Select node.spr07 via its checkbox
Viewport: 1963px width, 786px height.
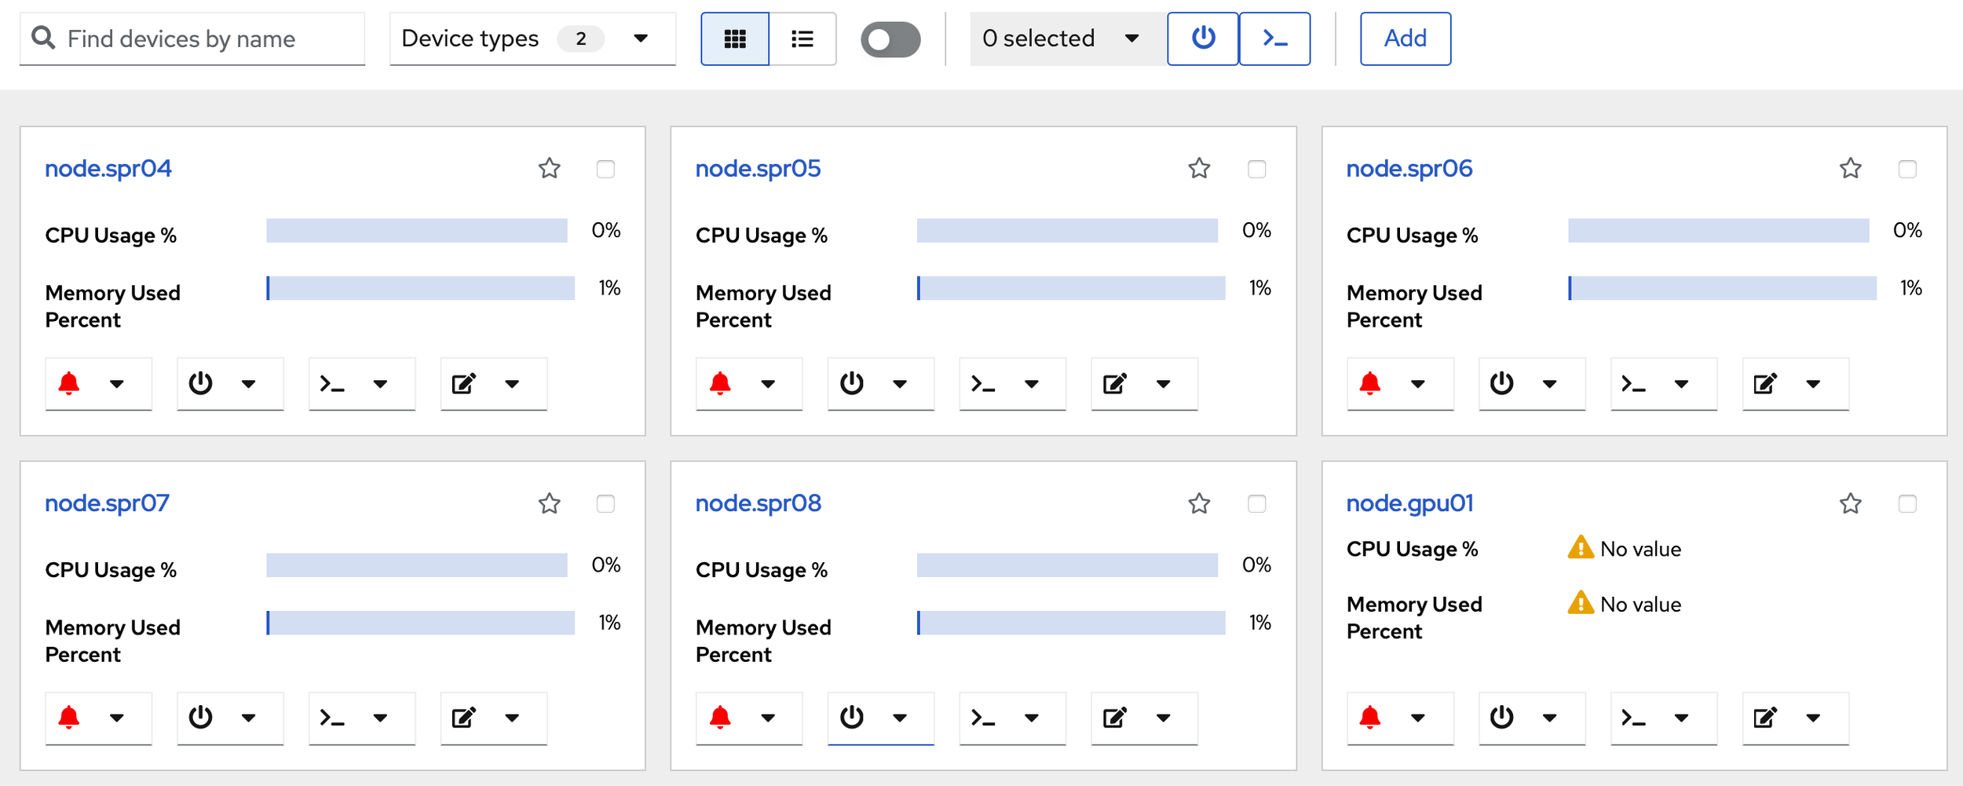click(x=605, y=503)
